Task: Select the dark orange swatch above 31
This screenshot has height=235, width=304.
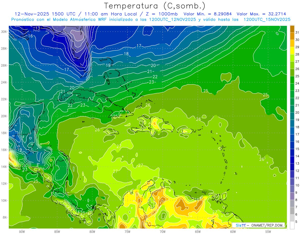Action: (292, 29)
